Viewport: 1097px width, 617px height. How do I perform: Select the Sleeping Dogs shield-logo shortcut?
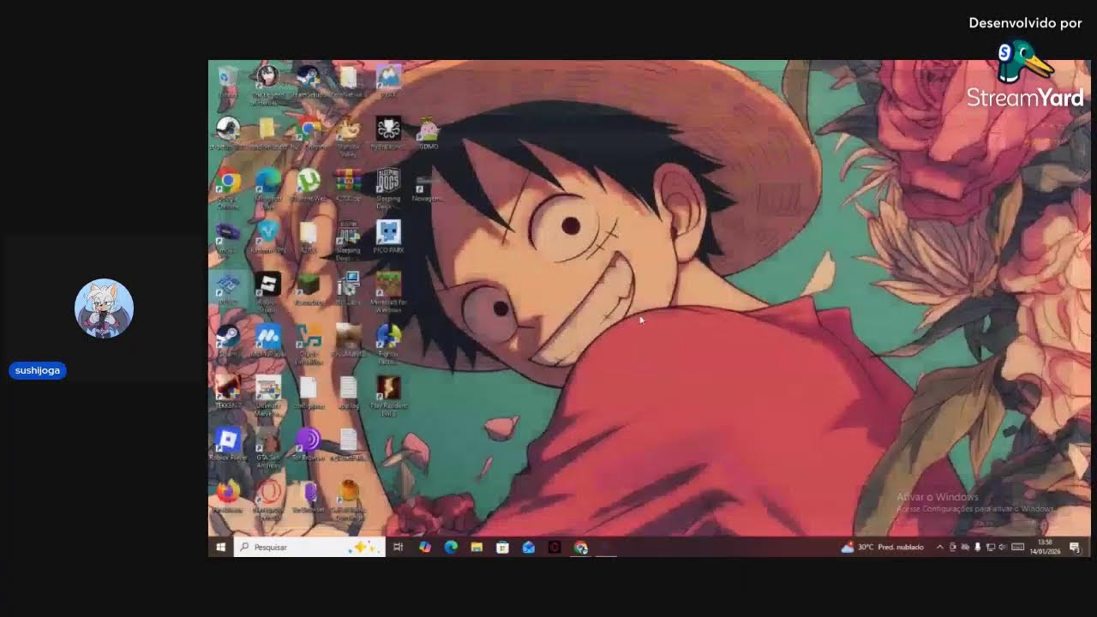(x=388, y=188)
